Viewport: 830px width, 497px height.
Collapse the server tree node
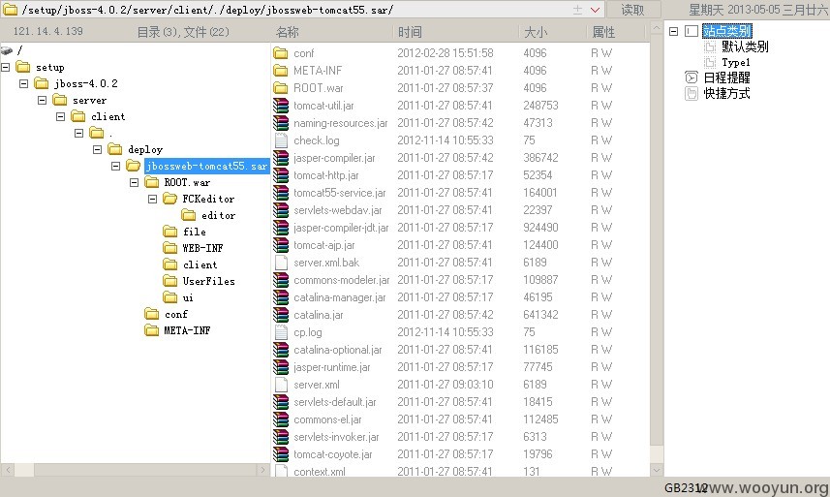[x=42, y=100]
